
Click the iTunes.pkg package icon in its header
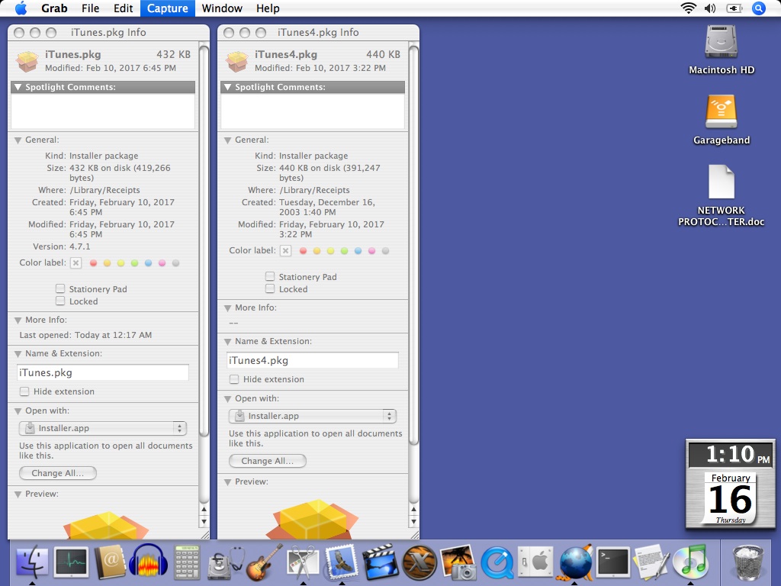27,61
